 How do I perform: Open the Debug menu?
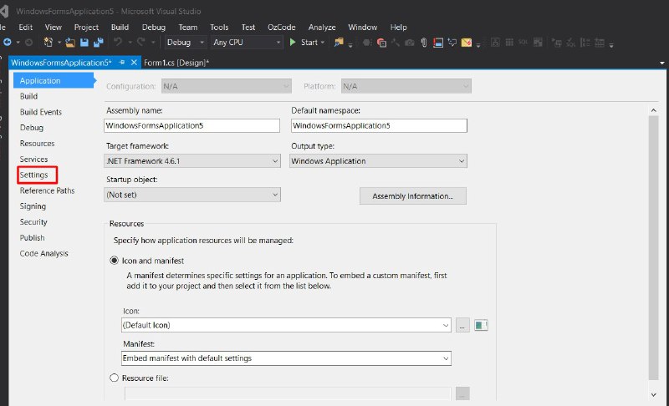pyautogui.click(x=154, y=28)
